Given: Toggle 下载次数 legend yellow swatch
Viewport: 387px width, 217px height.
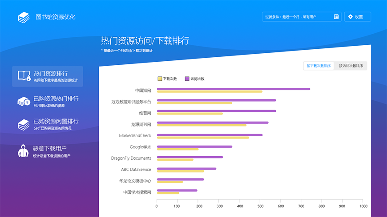Looking at the screenshot, I should [160, 79].
